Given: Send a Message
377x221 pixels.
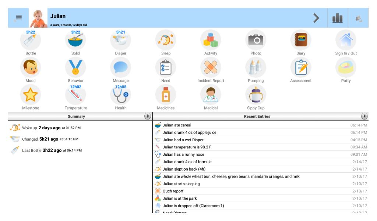Looking at the screenshot, I should coord(120,67).
